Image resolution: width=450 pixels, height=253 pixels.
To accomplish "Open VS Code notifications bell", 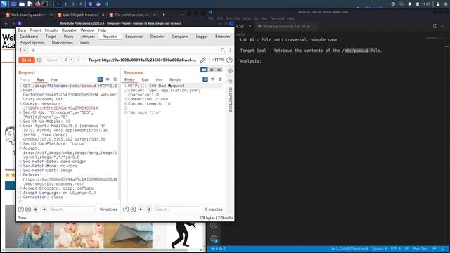I will [443, 249].
